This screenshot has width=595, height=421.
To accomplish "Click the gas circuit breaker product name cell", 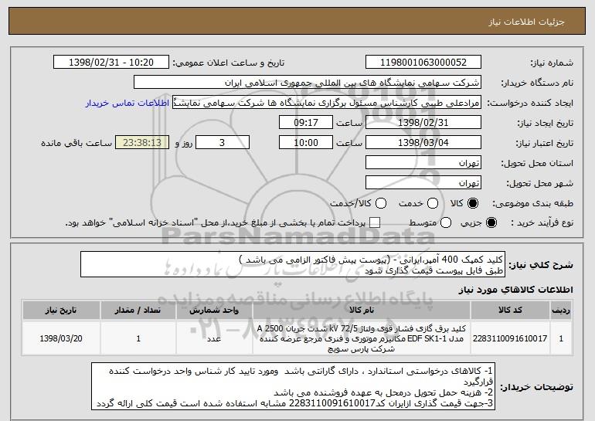I will (362, 338).
